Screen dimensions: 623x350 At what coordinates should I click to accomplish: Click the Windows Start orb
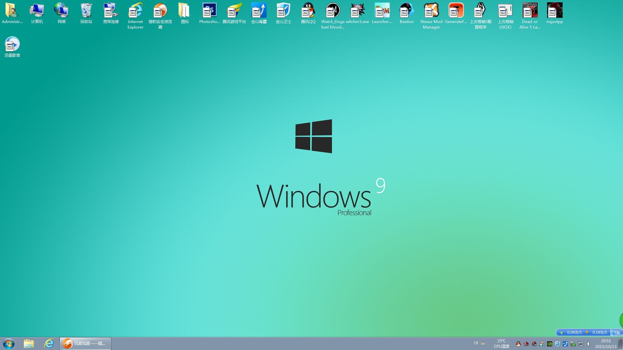click(x=9, y=344)
